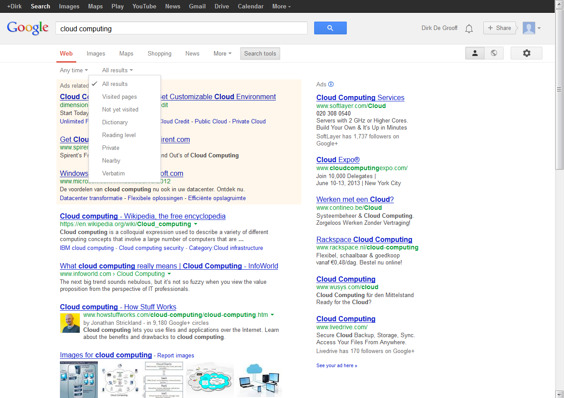Open Gmail from the top bar

pyautogui.click(x=197, y=6)
